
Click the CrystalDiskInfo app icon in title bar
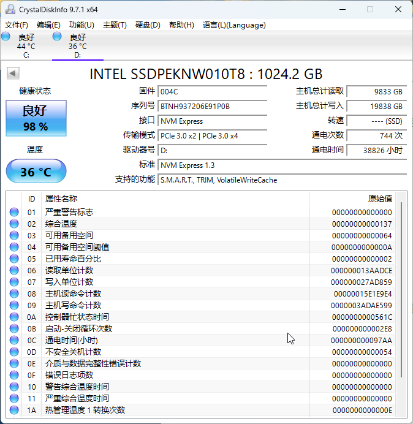[10, 9]
